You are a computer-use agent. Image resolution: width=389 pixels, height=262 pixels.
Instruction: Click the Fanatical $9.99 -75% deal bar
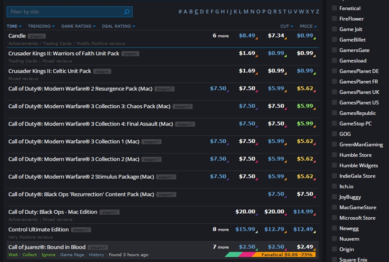pos(284,255)
